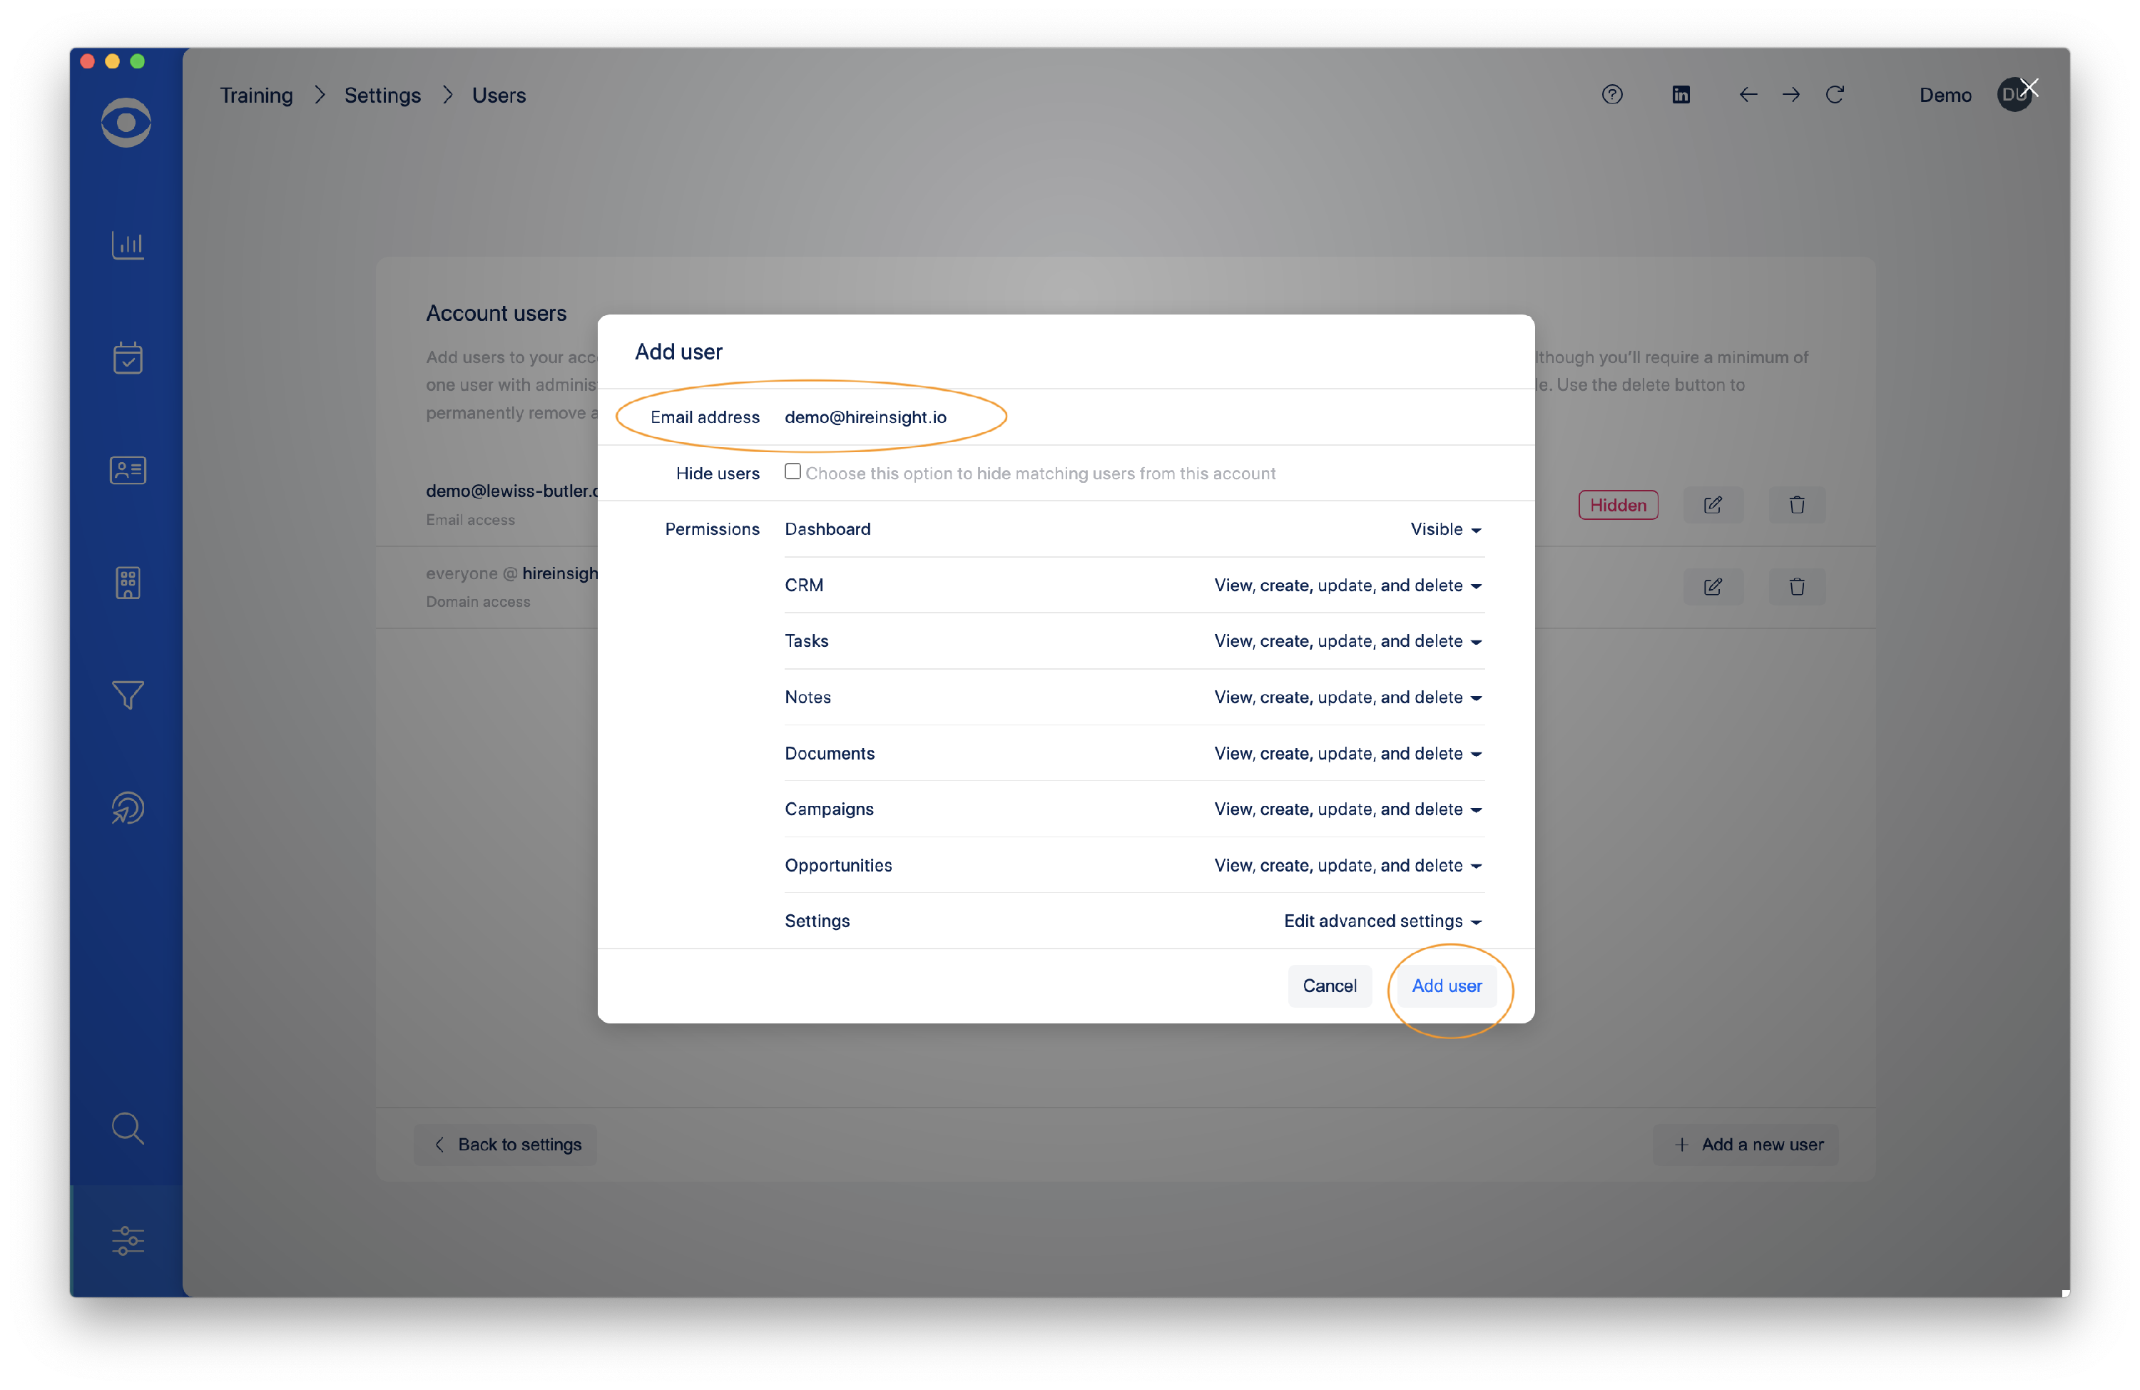This screenshot has width=2140, height=1390.
Task: Open the LinkedIn icon in the top bar
Action: pos(1681,94)
